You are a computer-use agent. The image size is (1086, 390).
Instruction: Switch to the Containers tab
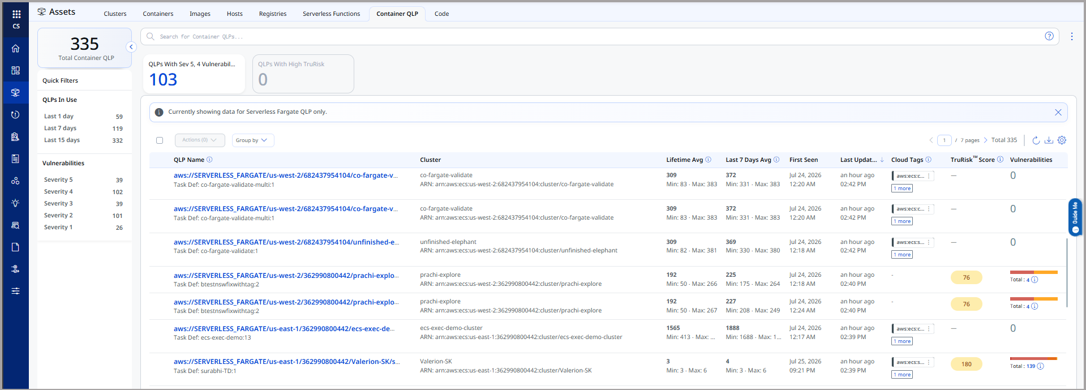tap(158, 14)
